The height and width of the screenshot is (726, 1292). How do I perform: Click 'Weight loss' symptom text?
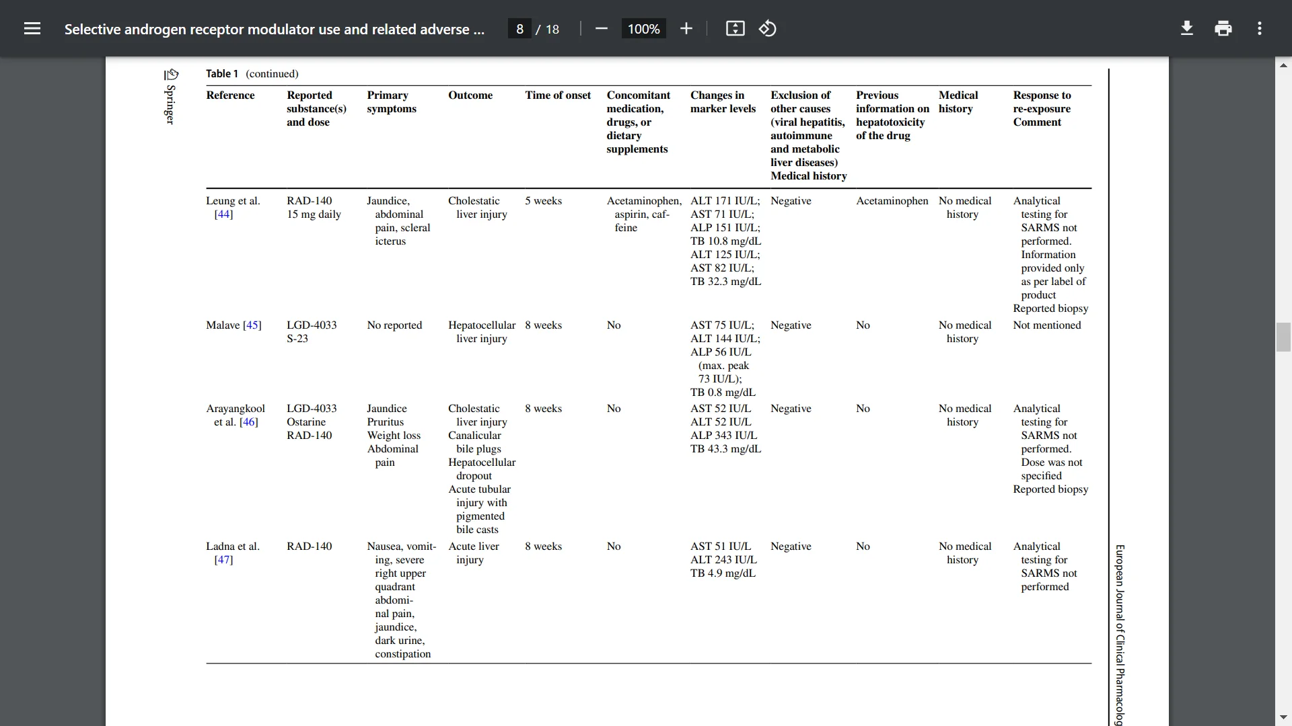point(394,436)
